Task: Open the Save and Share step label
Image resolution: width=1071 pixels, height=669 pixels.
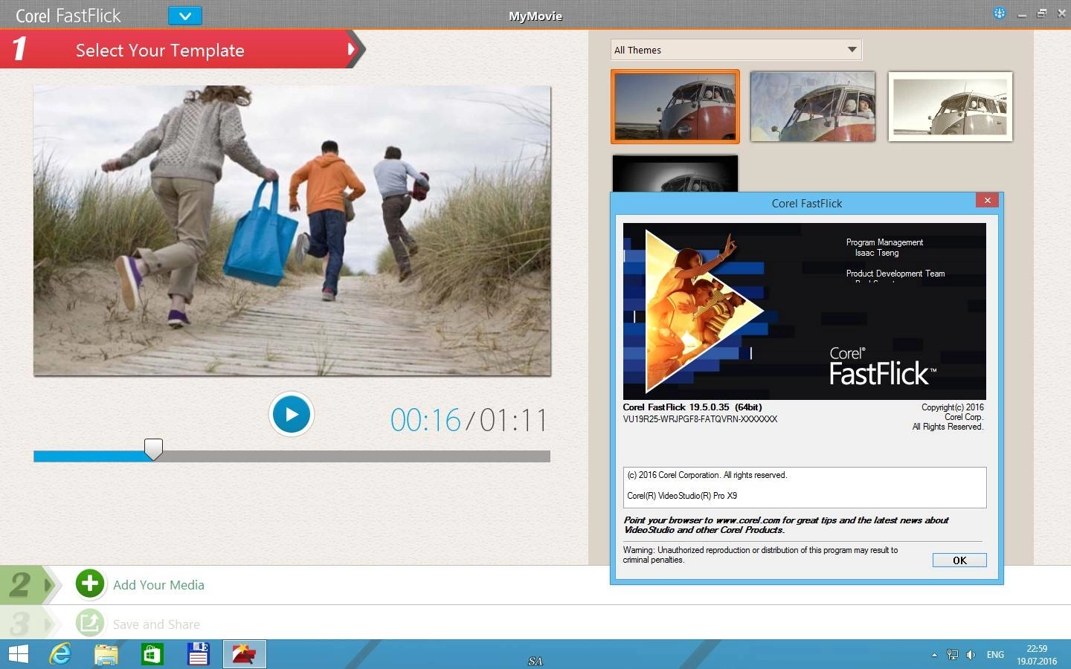Action: tap(156, 624)
